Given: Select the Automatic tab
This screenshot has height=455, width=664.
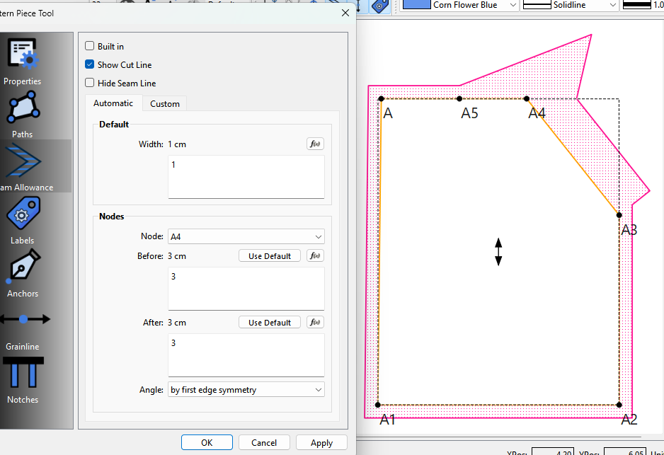Looking at the screenshot, I should pos(113,103).
